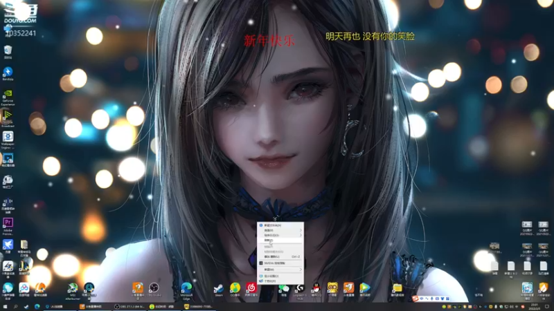554x311 pixels.
Task: Open rightmost white document file icon
Action: point(544,268)
